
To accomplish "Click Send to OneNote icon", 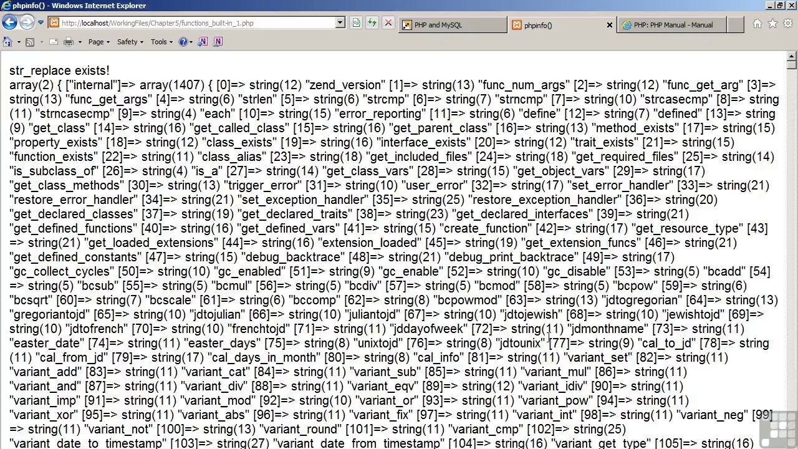I will [203, 42].
